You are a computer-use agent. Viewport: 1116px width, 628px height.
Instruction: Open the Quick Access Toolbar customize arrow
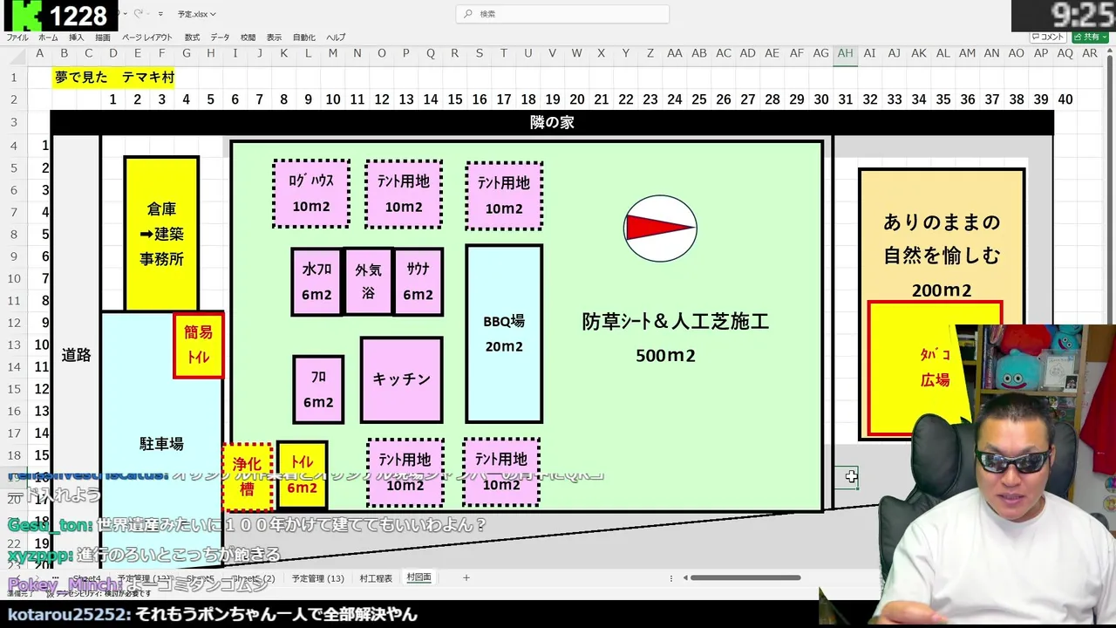pyautogui.click(x=160, y=14)
